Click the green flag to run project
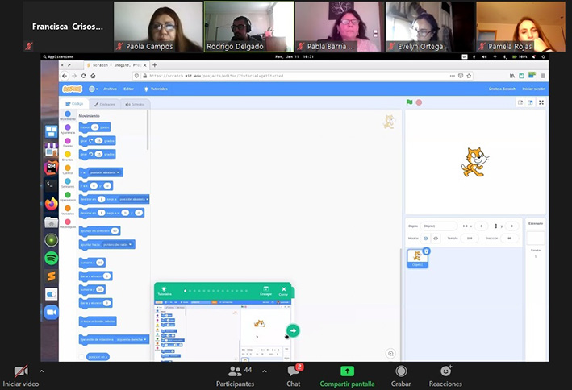572x390 pixels. click(x=410, y=102)
